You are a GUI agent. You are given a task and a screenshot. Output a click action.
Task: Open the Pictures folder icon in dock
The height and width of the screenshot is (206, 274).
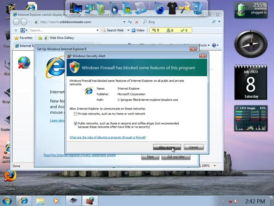127,8
